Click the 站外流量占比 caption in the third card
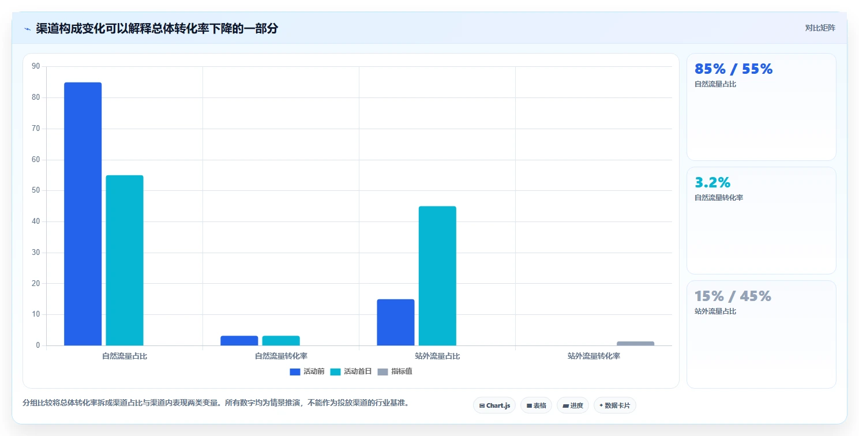The image size is (859, 436). 715,311
